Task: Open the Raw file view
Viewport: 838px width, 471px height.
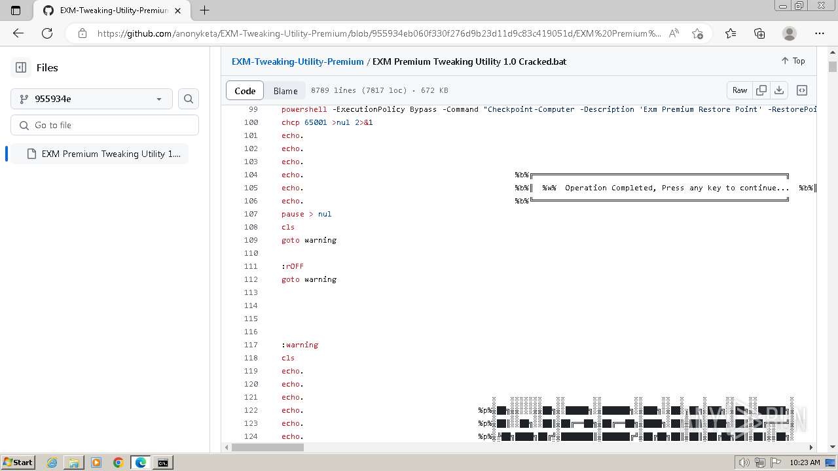Action: coord(740,90)
